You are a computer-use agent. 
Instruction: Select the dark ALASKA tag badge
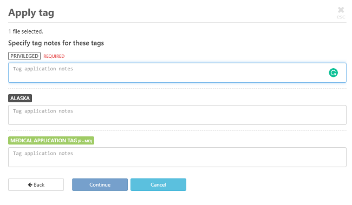tap(20, 98)
